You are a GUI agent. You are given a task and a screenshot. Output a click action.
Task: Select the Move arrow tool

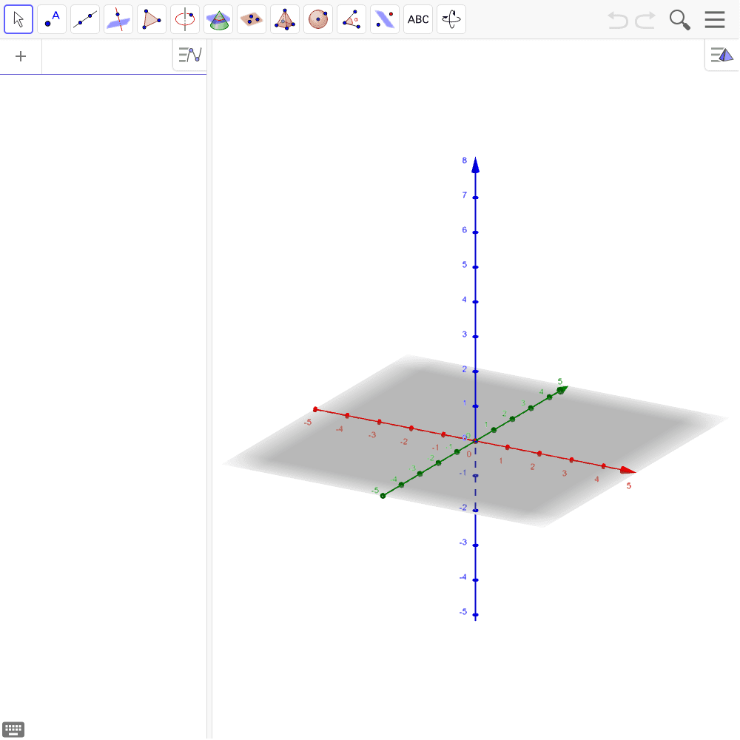[18, 19]
